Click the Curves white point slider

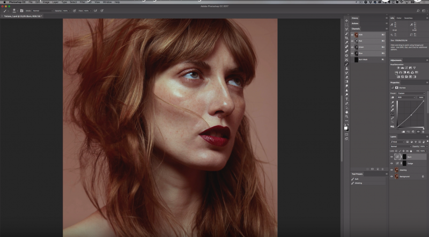424,128
